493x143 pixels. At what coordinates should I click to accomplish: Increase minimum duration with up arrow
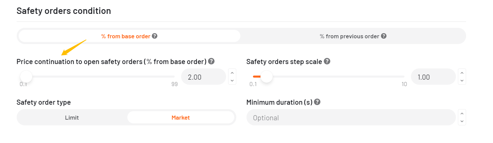tap(462, 113)
